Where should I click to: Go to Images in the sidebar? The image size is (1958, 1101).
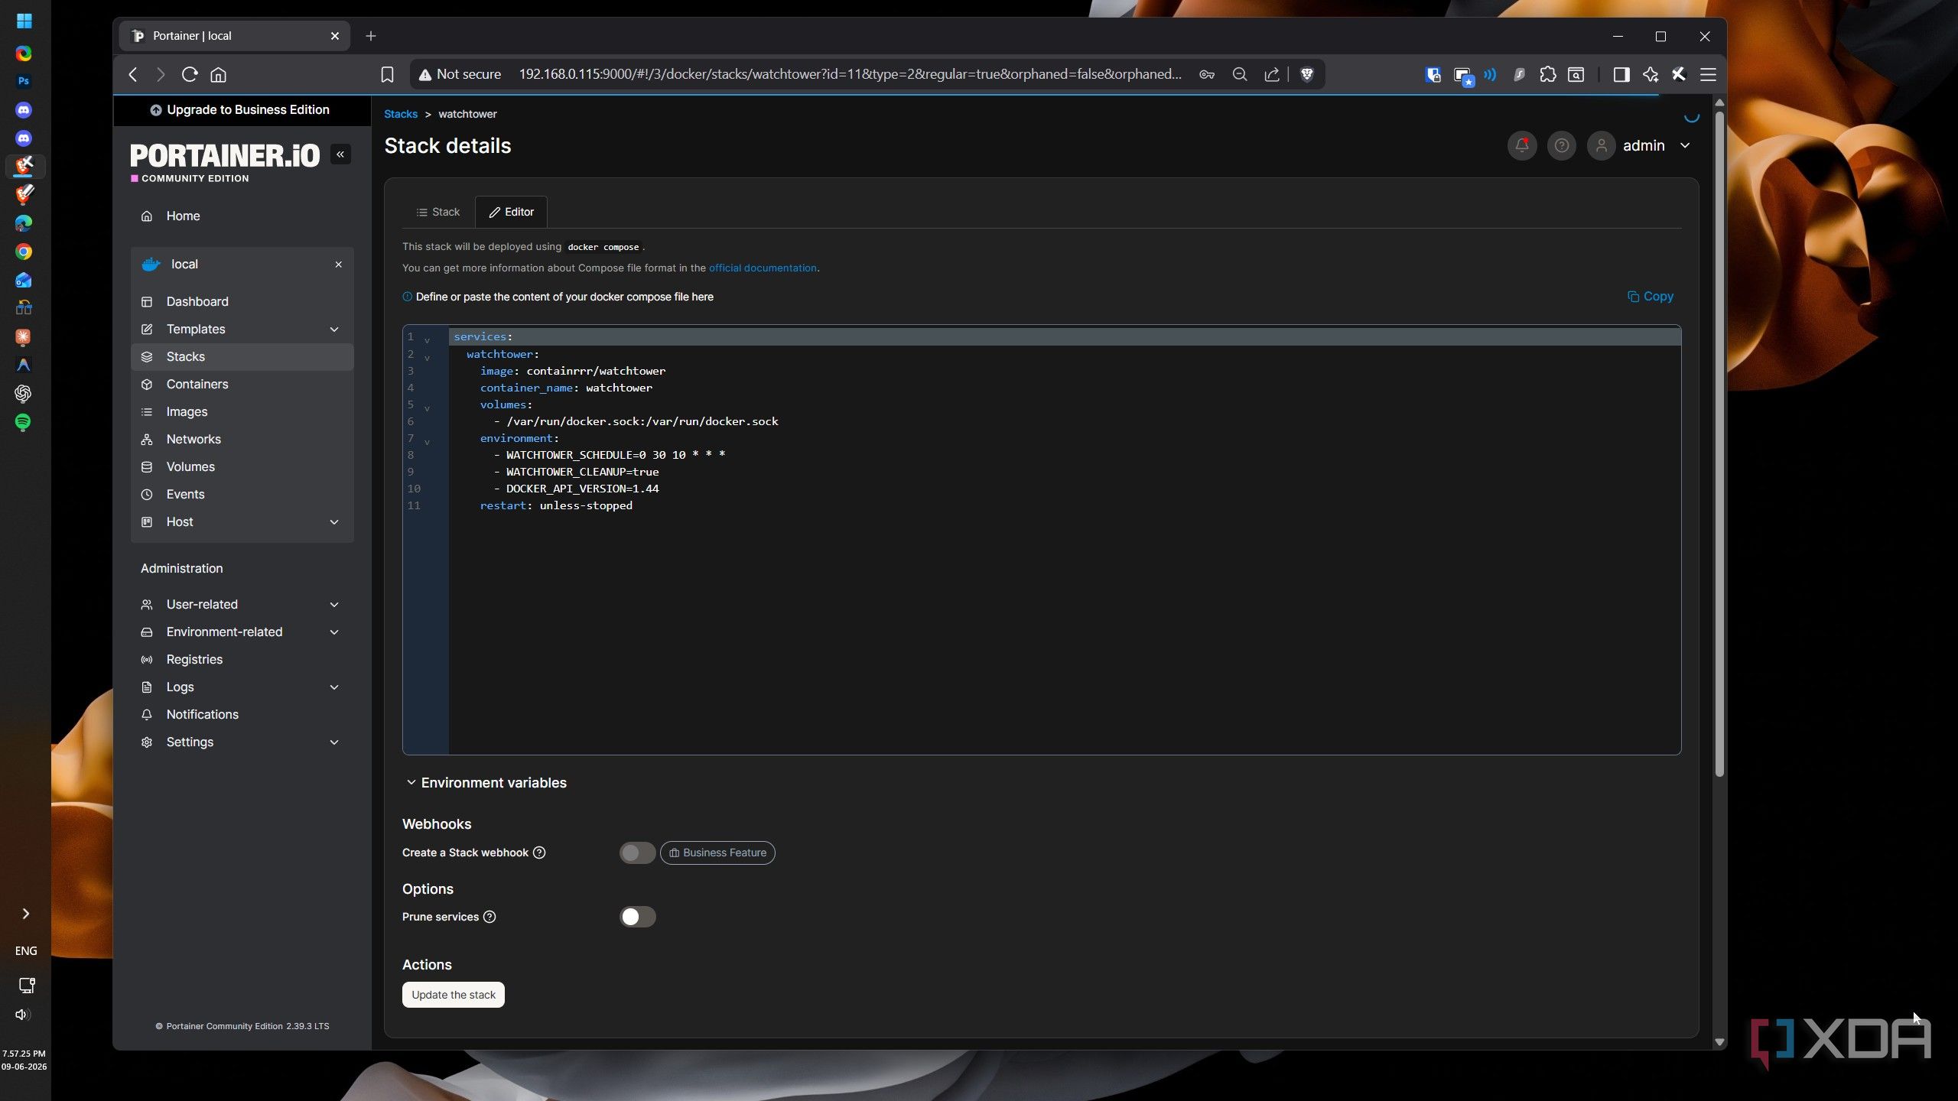click(x=242, y=412)
